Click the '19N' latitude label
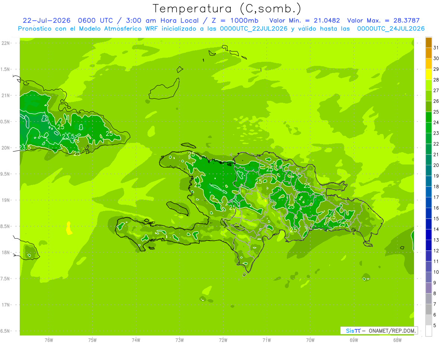This screenshot has height=345, width=446. point(6,200)
